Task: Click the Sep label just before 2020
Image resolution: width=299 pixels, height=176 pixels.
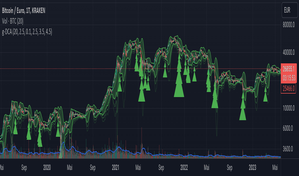Action: 24,167
